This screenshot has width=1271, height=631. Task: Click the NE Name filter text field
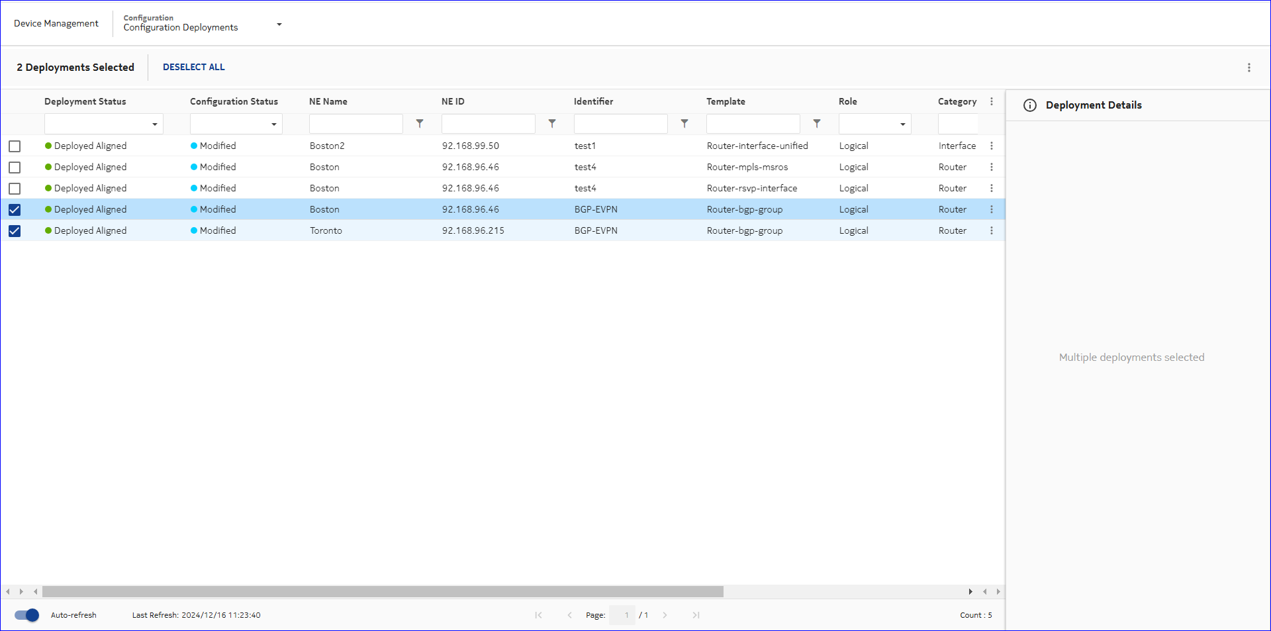click(x=355, y=124)
